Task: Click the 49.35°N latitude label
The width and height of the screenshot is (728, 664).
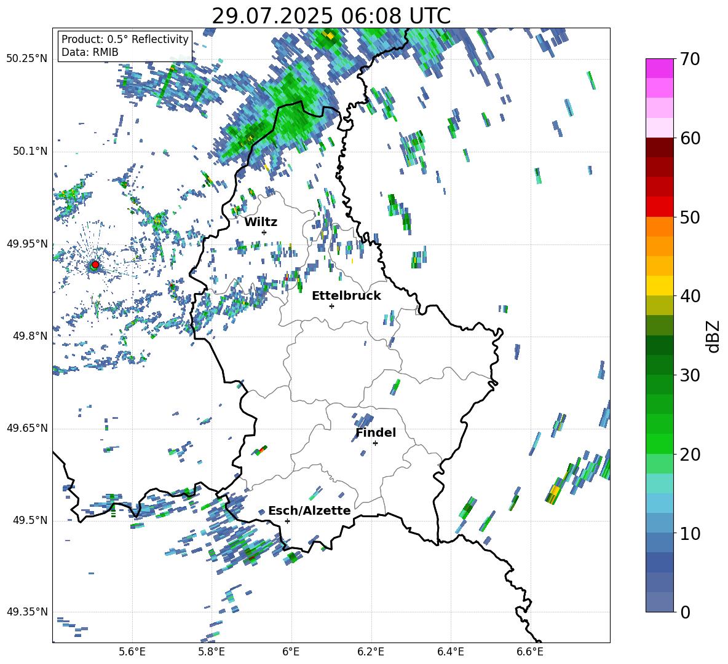Action: coord(27,612)
